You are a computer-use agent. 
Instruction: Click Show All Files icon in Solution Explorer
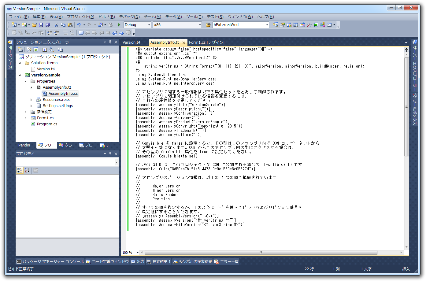(x=29, y=50)
